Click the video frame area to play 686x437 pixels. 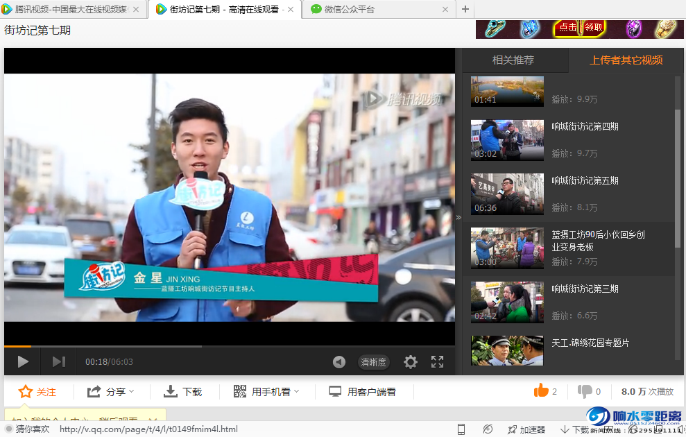pos(230,197)
